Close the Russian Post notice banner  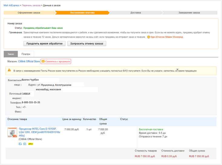(177, 69)
